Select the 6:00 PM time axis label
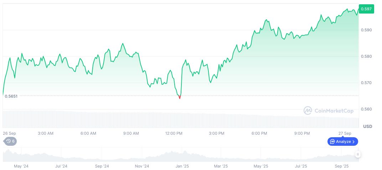The height and width of the screenshot is (170, 382). (x=259, y=133)
